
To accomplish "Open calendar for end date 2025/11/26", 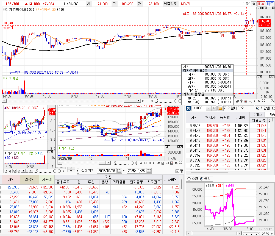I will pyautogui.click(x=149, y=171).
